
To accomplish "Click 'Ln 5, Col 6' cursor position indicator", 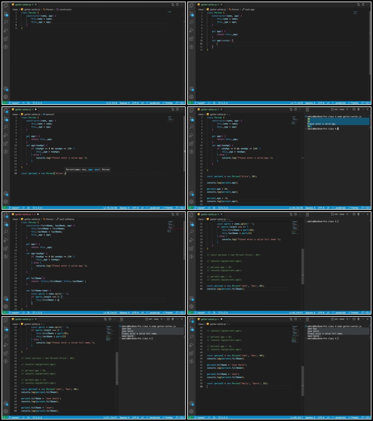I will pyautogui.click(x=111, y=103).
